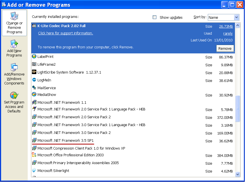The width and height of the screenshot is (245, 182).
Task: Click the LabelPrint program icon
Action: coord(34,56)
